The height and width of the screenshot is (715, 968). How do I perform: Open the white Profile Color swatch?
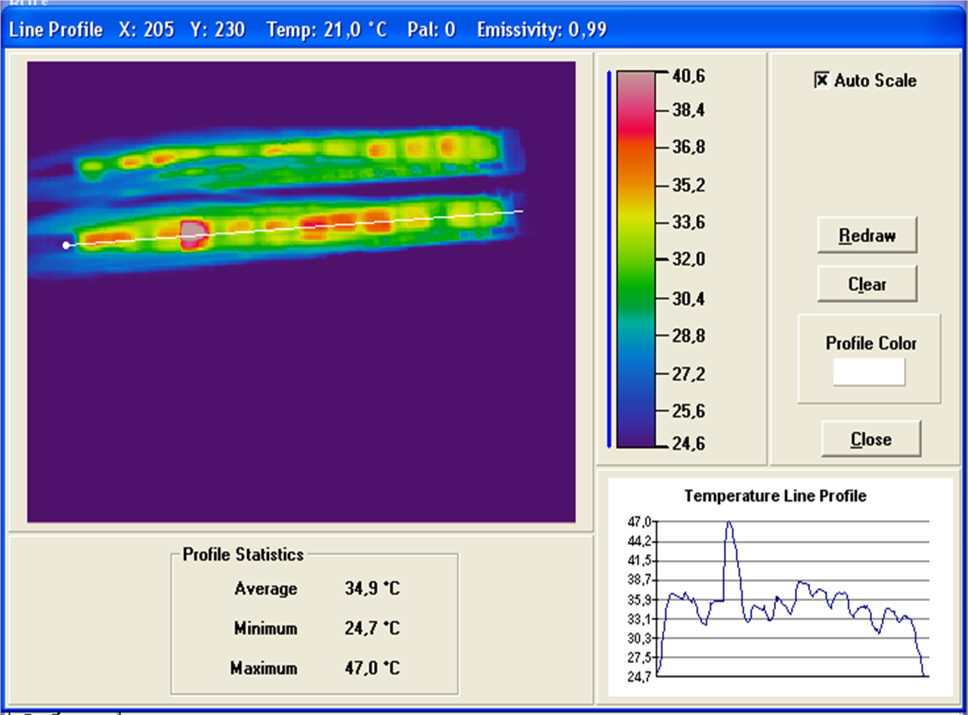coord(868,372)
